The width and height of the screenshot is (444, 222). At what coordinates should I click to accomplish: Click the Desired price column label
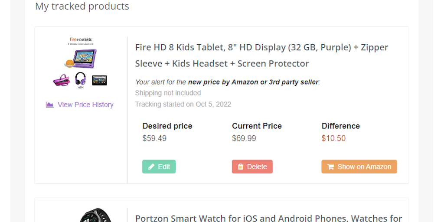[x=167, y=126]
